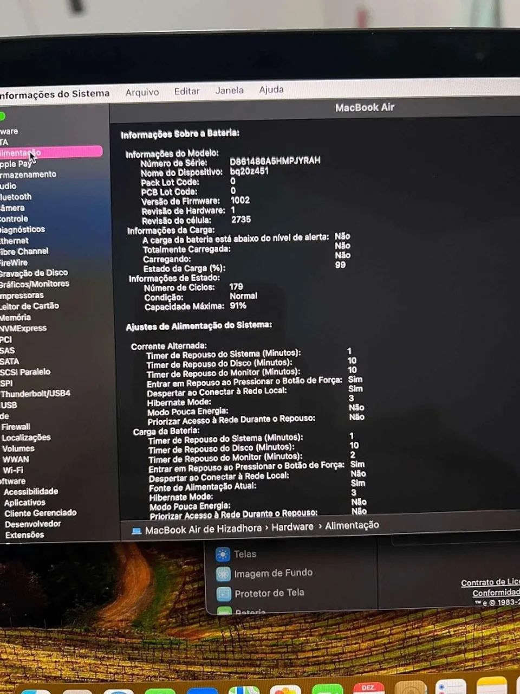Open the Ajuda menu
This screenshot has height=694, width=520.
(x=271, y=89)
